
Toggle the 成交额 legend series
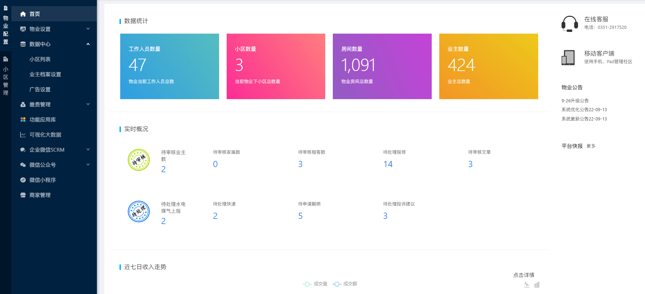click(345, 284)
